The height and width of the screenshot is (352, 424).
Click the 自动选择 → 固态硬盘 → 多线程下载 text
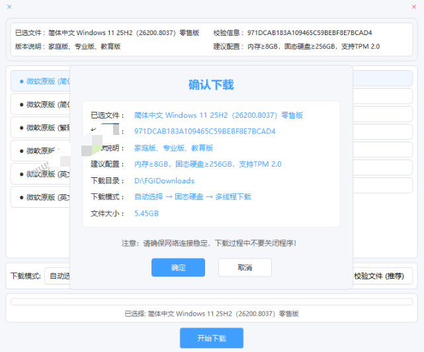[192, 197]
